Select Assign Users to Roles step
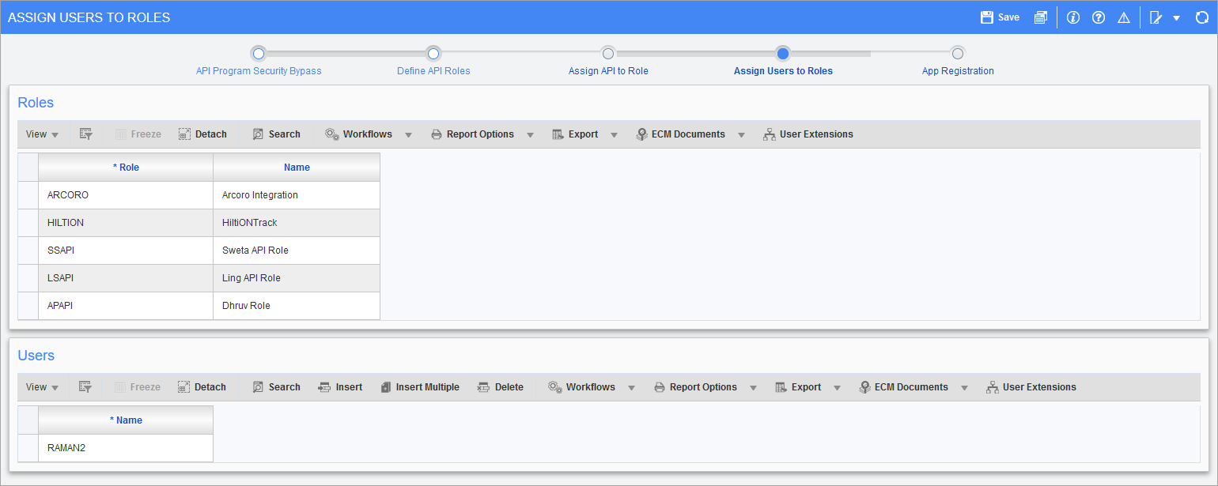This screenshot has height=486, width=1218. [x=783, y=71]
